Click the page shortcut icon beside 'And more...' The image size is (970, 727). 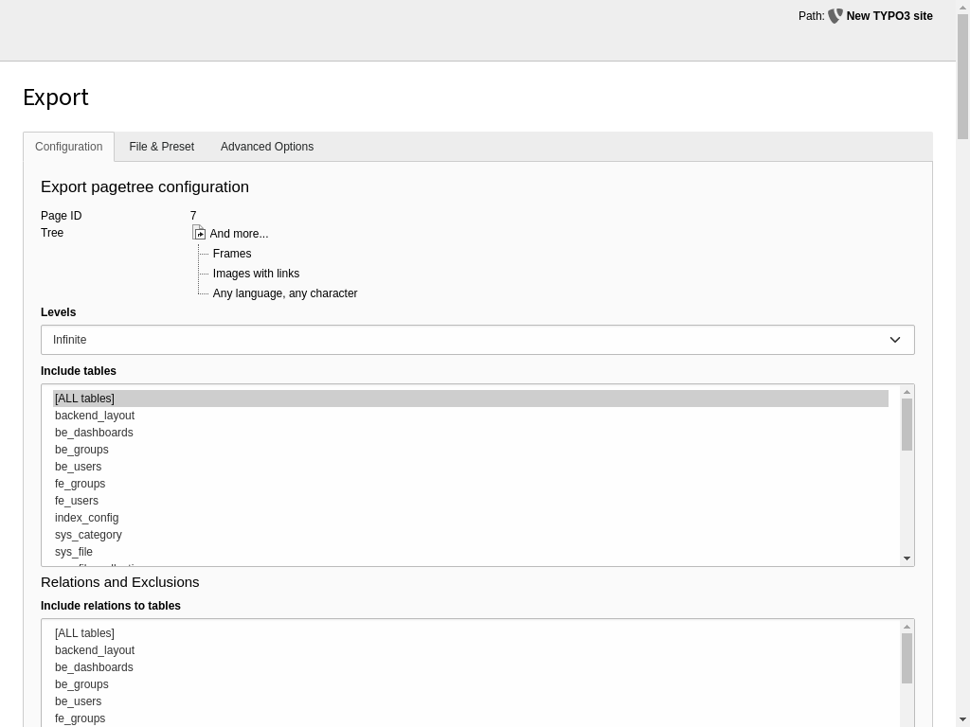click(199, 233)
